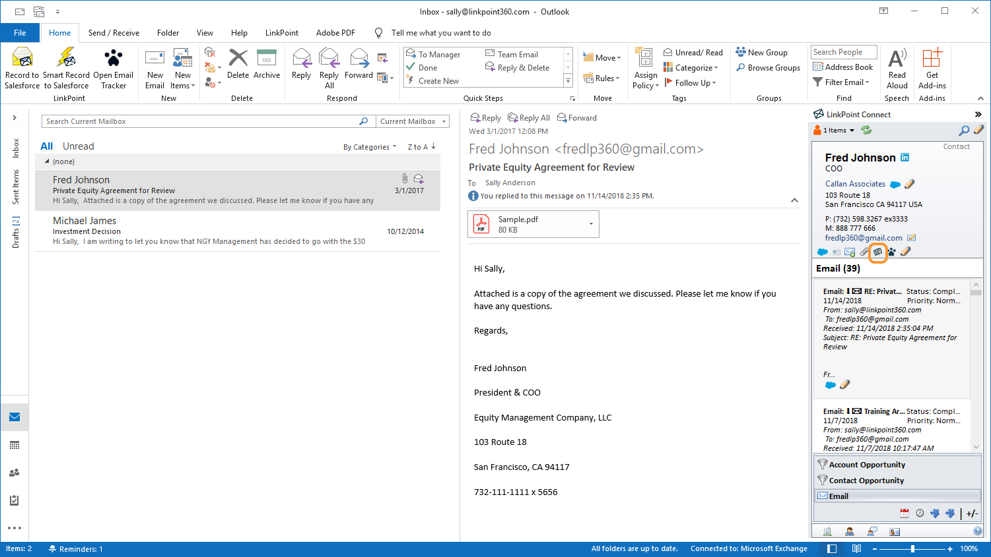Click clock icon in LinkPoint panel
991x557 pixels.
click(x=920, y=513)
